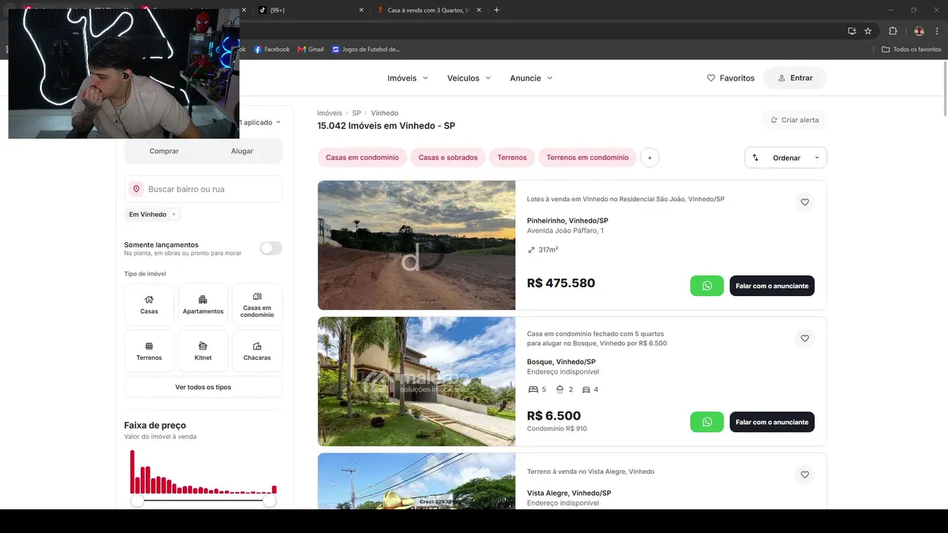Open the Jogos de Futebol bookmark
The width and height of the screenshot is (948, 533).
click(x=366, y=50)
